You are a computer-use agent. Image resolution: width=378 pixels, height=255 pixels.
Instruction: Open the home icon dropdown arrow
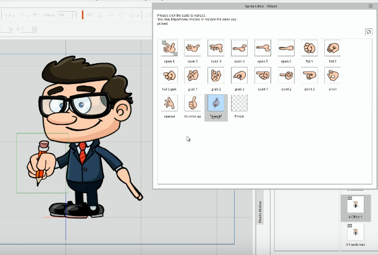138,16
